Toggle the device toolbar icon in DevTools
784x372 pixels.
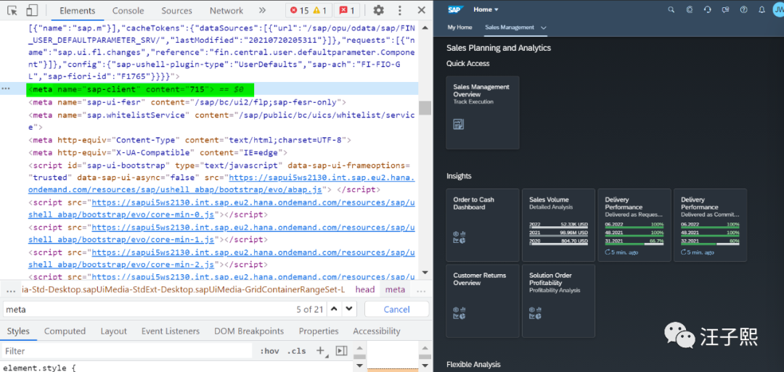click(x=31, y=10)
